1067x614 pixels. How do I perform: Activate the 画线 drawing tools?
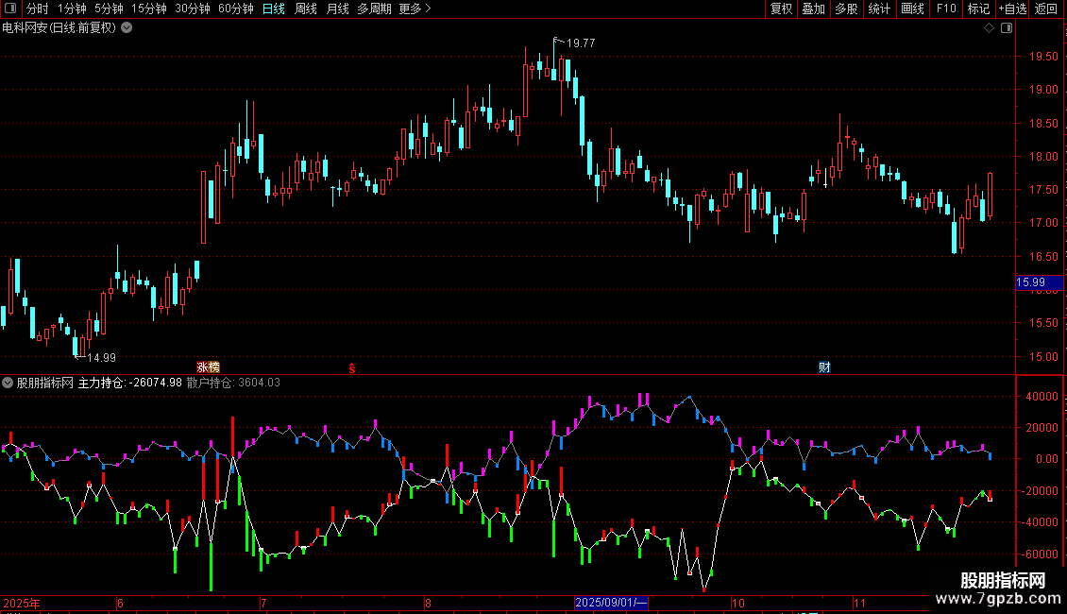tap(912, 9)
